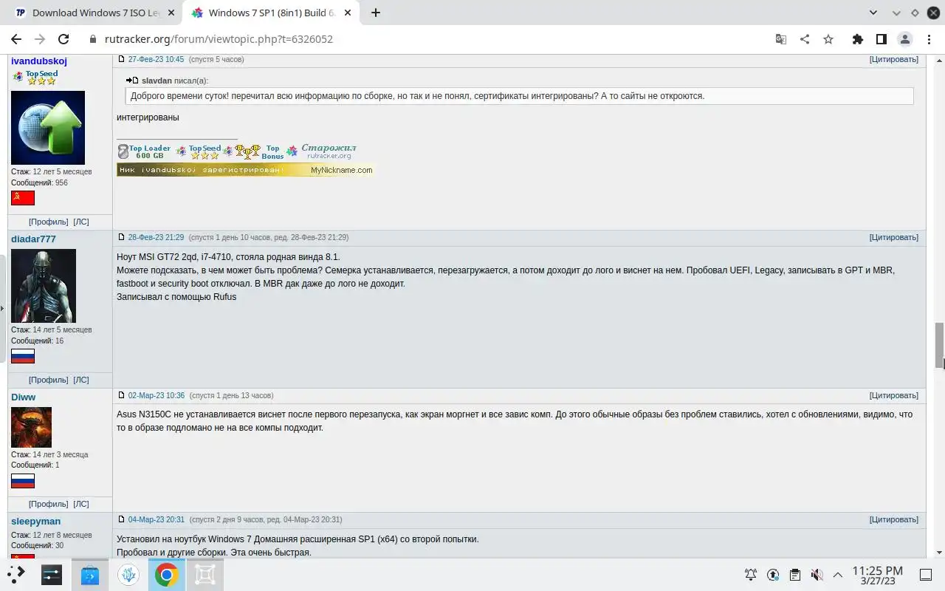This screenshot has width=945, height=591.
Task: Open the MyNickname.com banner
Action: pyautogui.click(x=245, y=170)
